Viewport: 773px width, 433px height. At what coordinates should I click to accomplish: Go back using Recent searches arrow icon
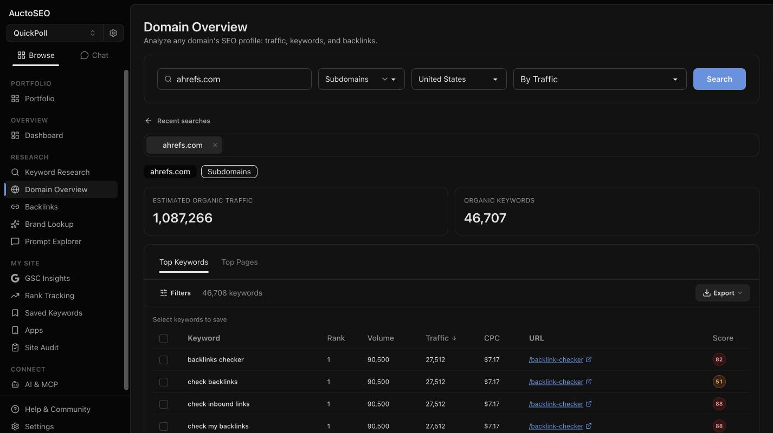tap(149, 121)
